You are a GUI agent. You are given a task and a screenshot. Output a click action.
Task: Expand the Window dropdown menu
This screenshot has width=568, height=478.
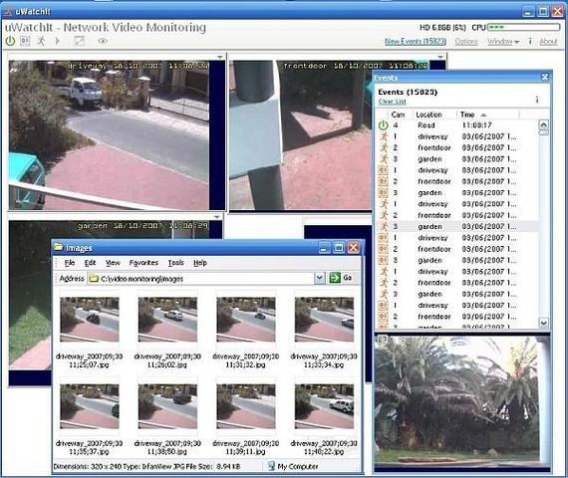coord(503,42)
